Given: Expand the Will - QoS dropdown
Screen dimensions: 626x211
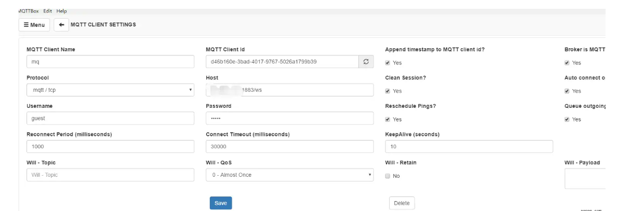Looking at the screenshot, I should [289, 175].
